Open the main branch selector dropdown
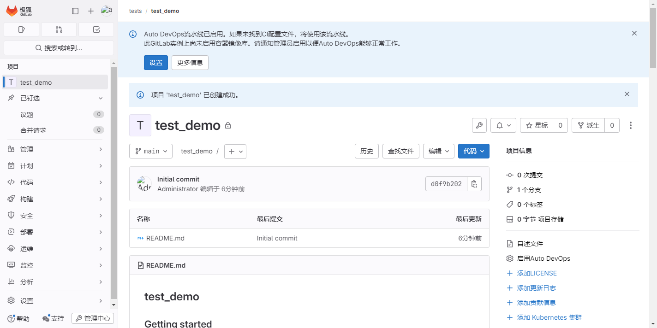This screenshot has width=657, height=328. tap(151, 151)
